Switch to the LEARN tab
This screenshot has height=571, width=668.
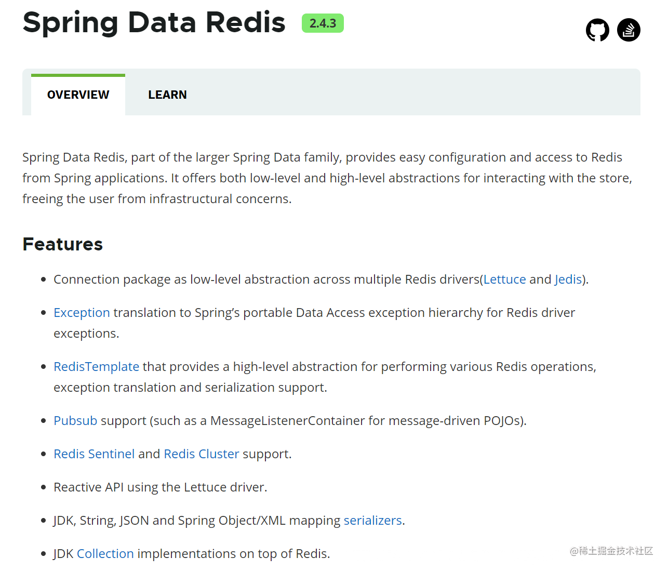(x=167, y=95)
